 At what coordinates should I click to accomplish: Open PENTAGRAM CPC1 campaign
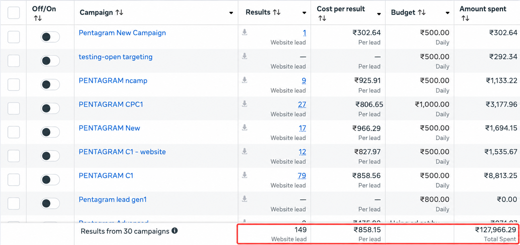[111, 104]
